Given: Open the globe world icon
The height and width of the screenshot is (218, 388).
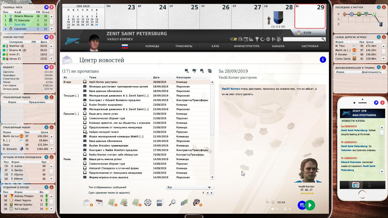Looking at the screenshot, I should [x=268, y=39].
